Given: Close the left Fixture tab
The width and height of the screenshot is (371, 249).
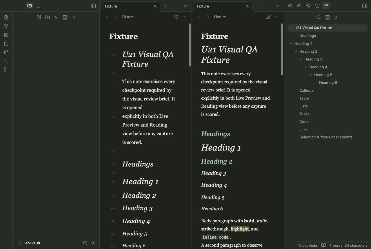Looking at the screenshot, I should click(x=155, y=6).
